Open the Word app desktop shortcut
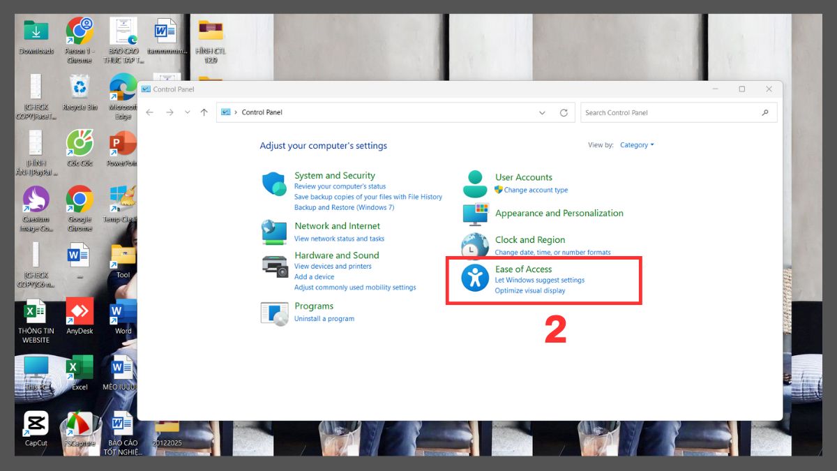The height and width of the screenshot is (471, 837). click(123, 316)
